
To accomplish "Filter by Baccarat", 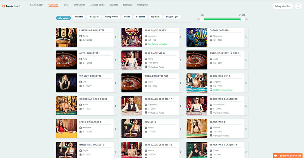I will tap(141, 17).
